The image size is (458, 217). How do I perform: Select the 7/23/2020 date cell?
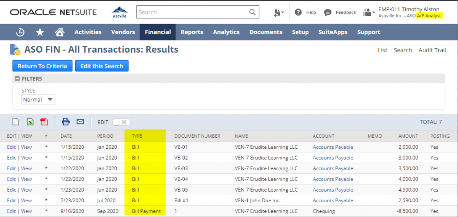(72, 201)
